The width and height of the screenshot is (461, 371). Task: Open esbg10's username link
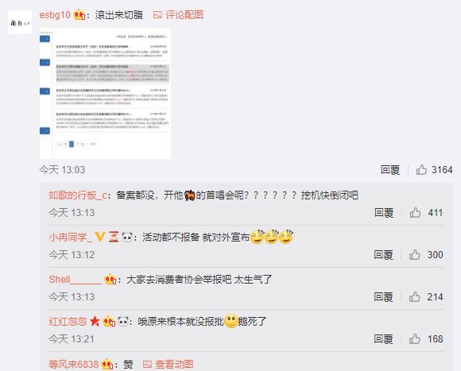click(55, 14)
